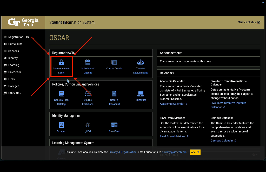Open Transfer Equivalencies scales icon
This screenshot has height=172, width=266.
tap(141, 62)
